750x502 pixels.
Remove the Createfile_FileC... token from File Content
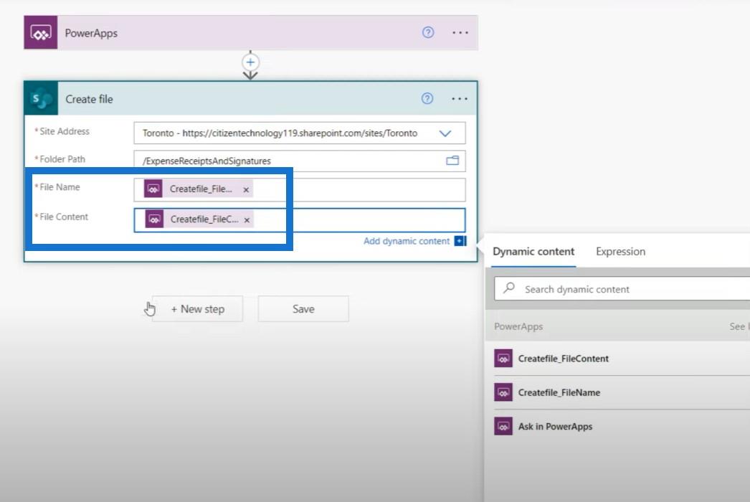coord(247,220)
